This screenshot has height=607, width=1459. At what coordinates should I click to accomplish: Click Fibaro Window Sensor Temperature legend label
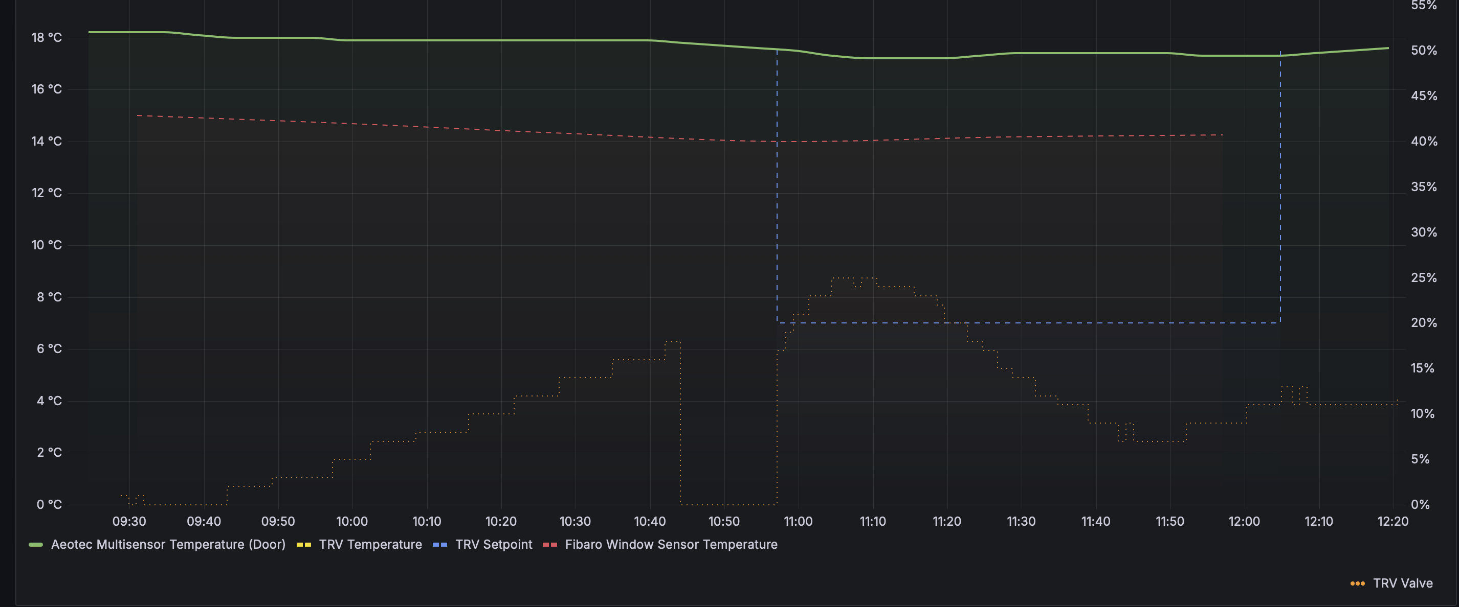coord(671,544)
